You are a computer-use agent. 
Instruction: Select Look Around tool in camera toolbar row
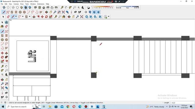coord(76,12)
